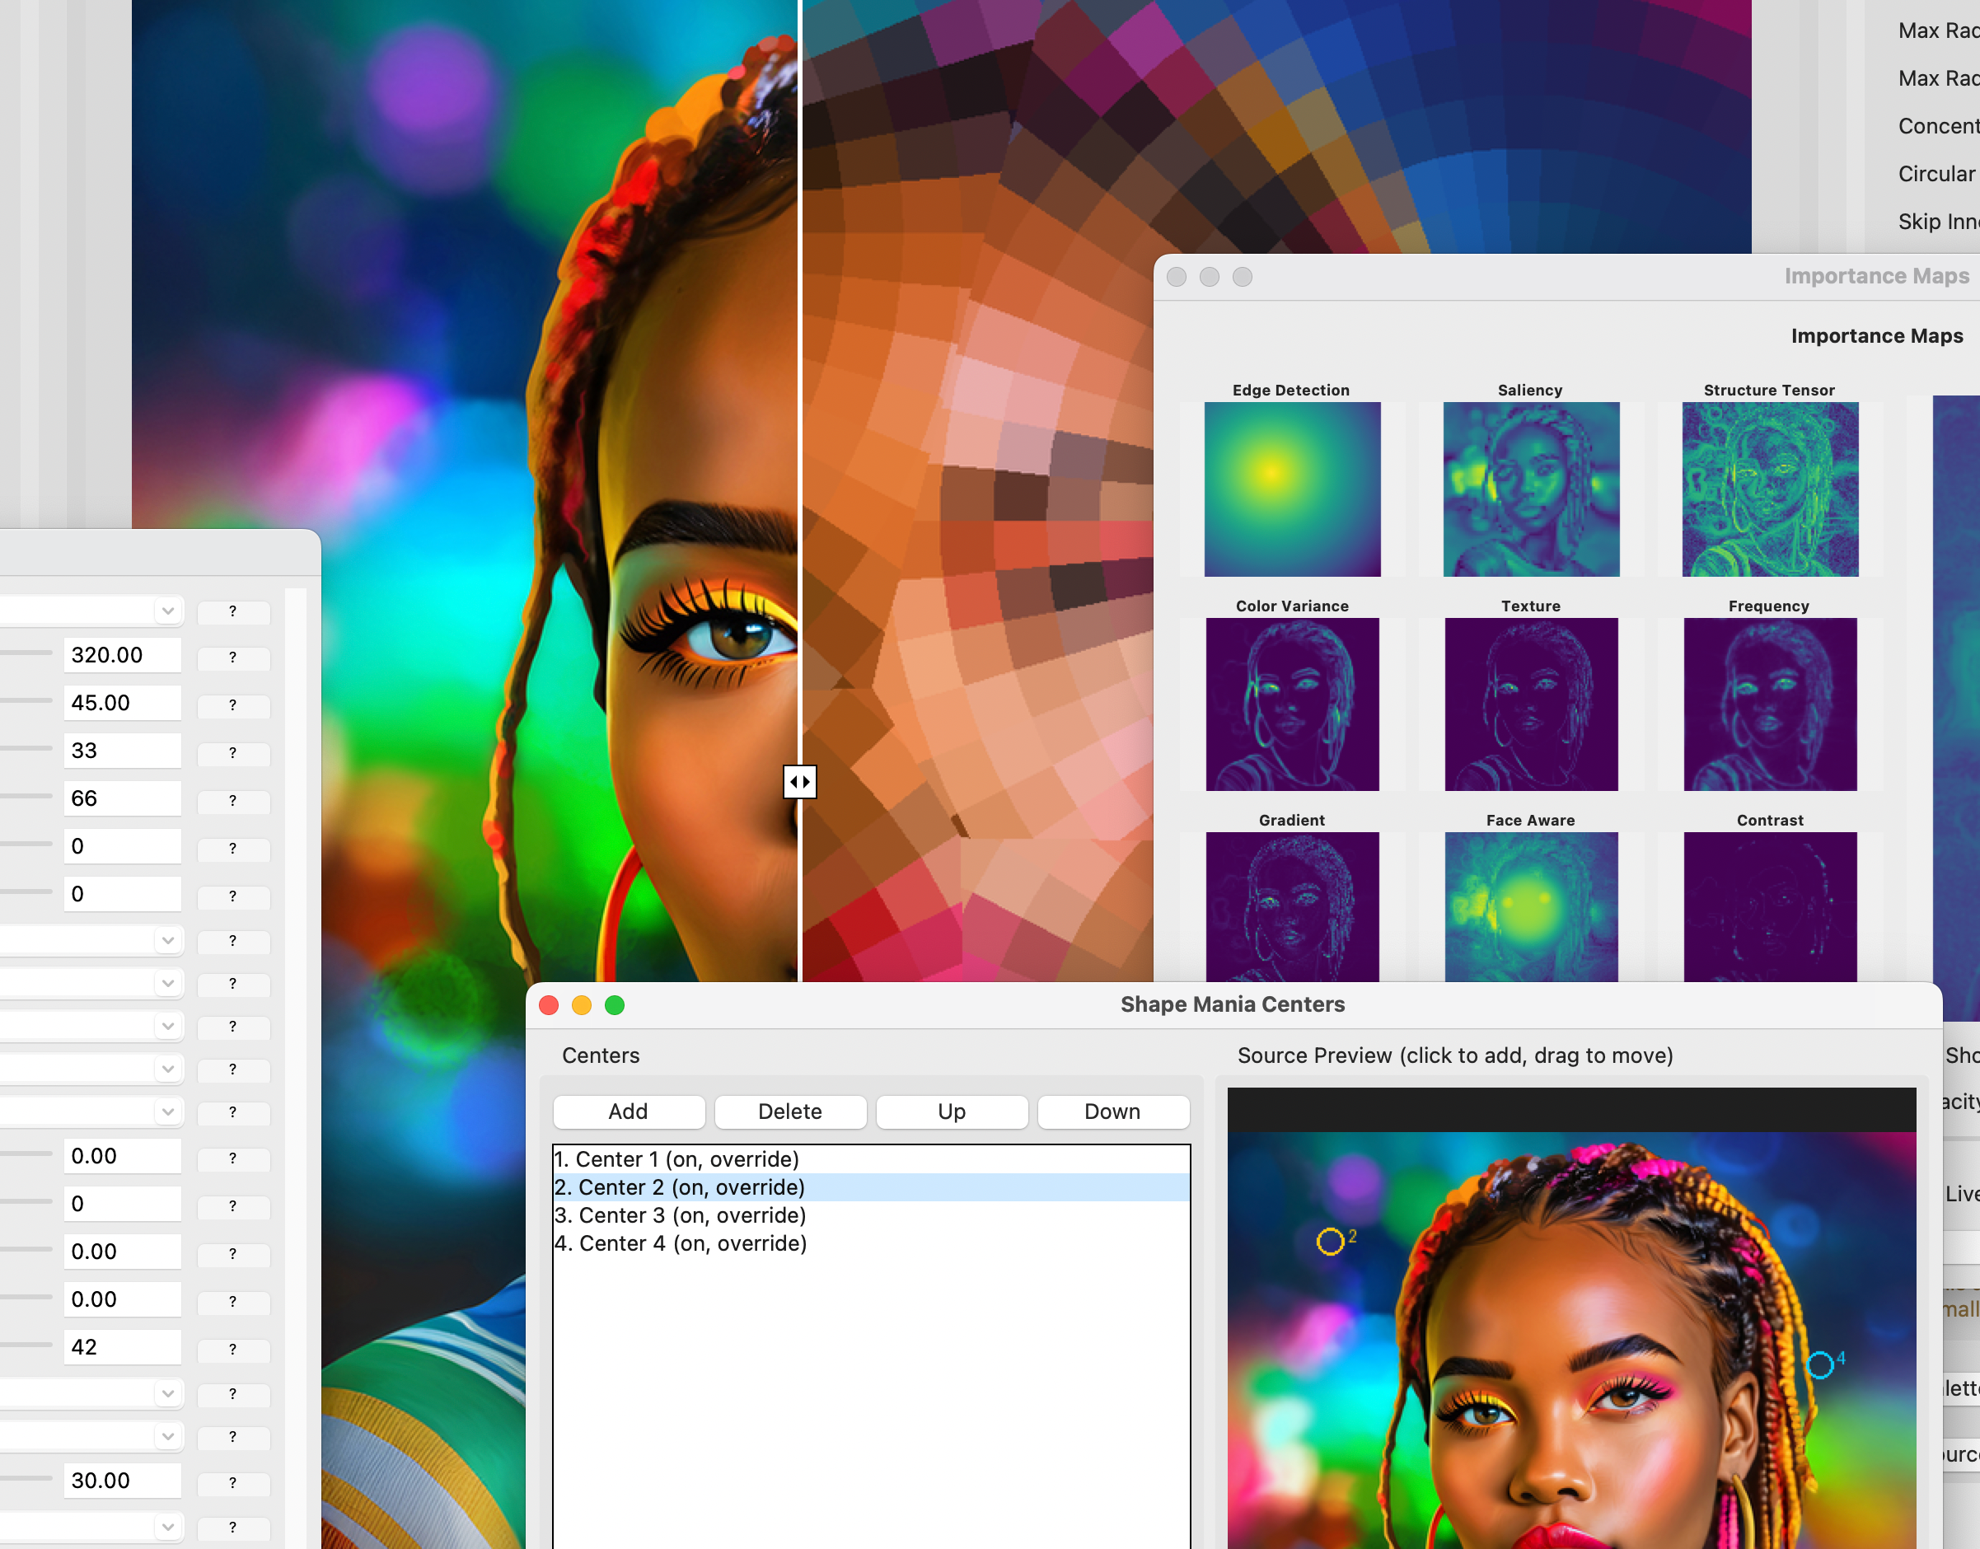
Task: Select the Edge Detection importance map
Action: coord(1292,489)
